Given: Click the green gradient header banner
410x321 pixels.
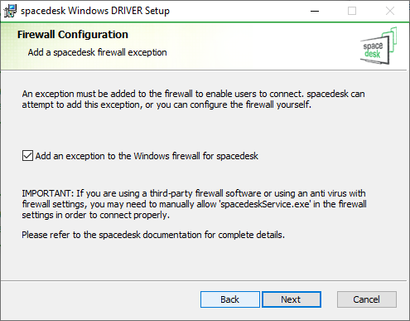Looking at the screenshot, I should point(204,46).
